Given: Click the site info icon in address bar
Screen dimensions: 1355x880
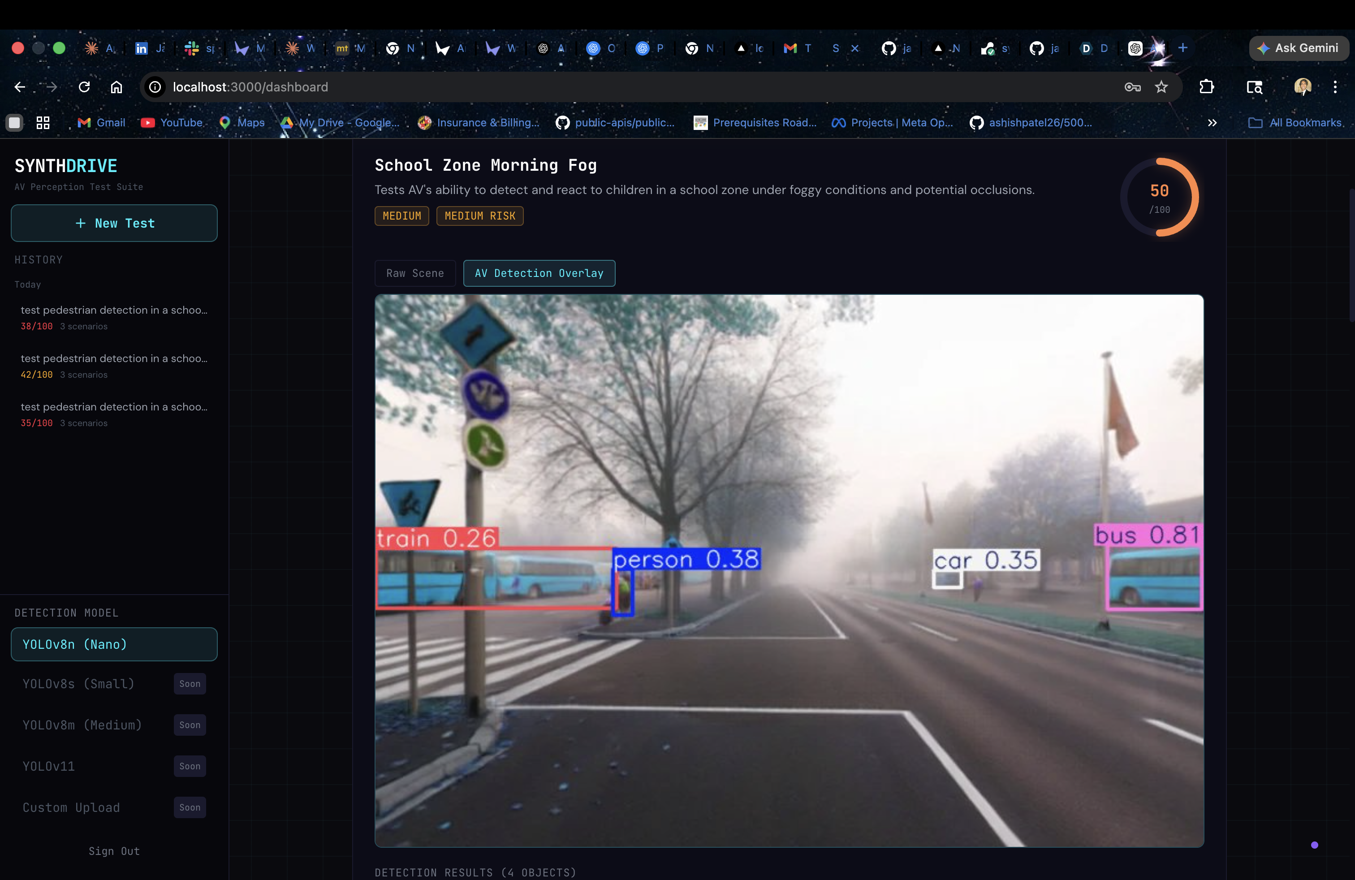Looking at the screenshot, I should (x=155, y=87).
